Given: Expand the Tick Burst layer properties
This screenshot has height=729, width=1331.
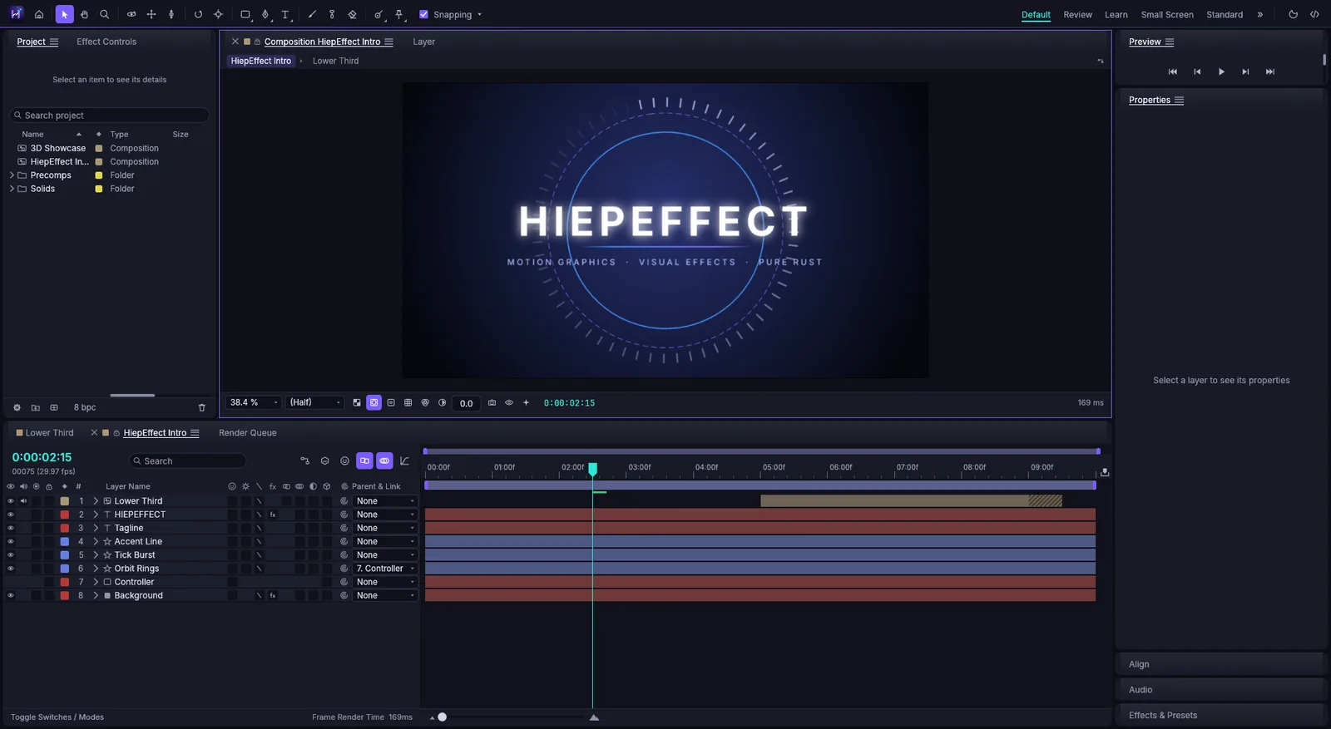Looking at the screenshot, I should 96,555.
